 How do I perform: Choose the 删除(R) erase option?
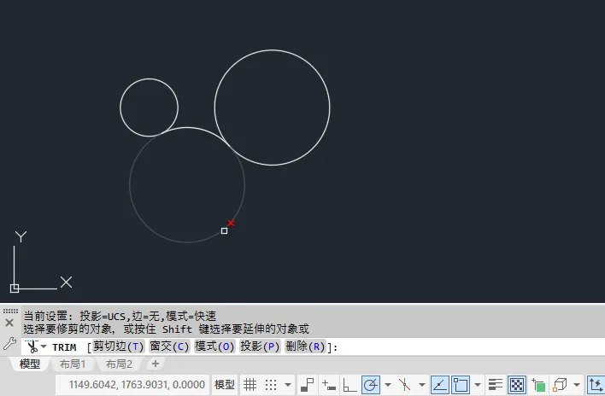pos(305,346)
